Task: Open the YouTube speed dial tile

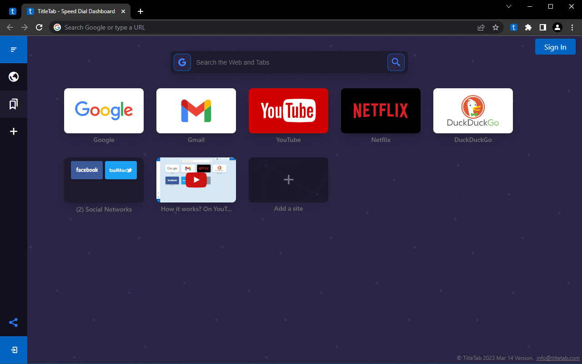Action: point(288,111)
